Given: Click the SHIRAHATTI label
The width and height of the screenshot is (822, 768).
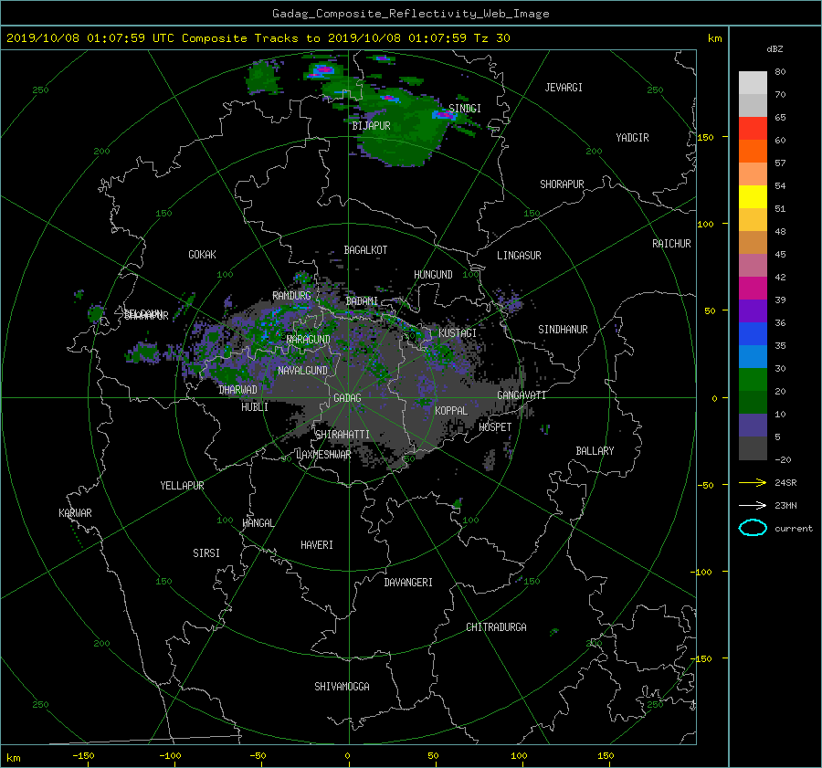Looking at the screenshot, I should (342, 435).
